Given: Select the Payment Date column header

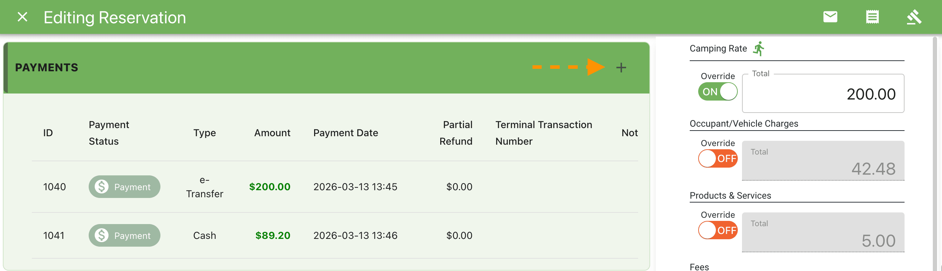Looking at the screenshot, I should pyautogui.click(x=346, y=133).
